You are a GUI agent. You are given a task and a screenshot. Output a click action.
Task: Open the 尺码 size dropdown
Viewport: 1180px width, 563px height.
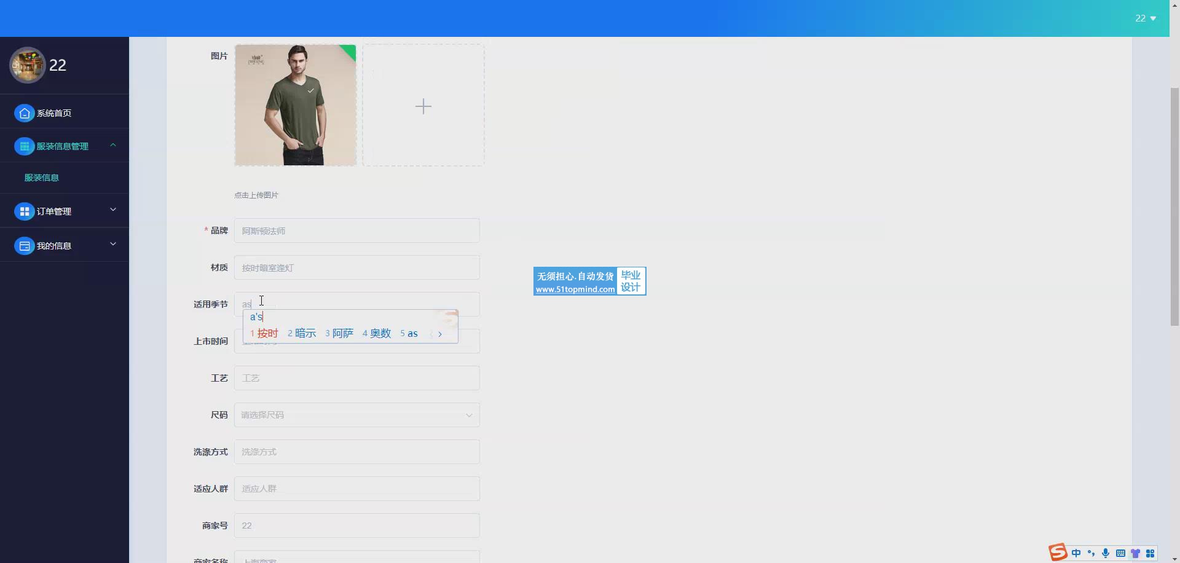coord(357,415)
